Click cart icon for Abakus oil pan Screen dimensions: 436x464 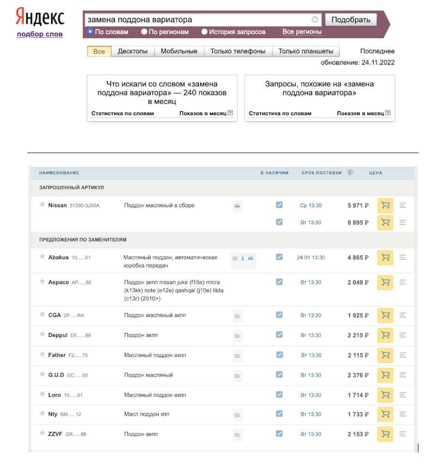click(x=385, y=258)
